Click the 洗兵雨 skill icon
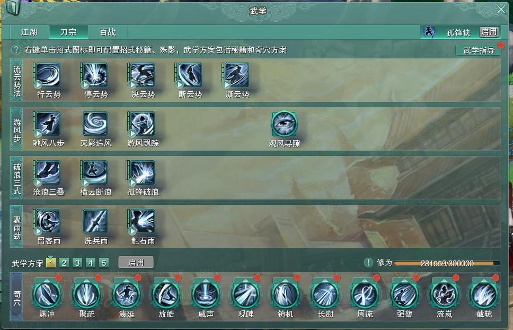The image size is (513, 330). tap(95, 222)
